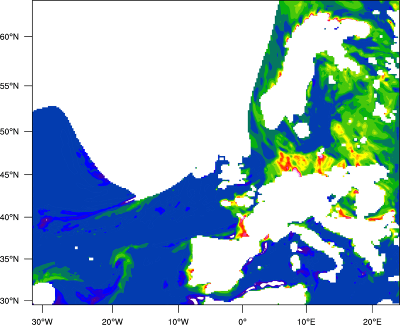Click the 20°W longitude label
This screenshot has height=325, width=400.
coord(112,321)
